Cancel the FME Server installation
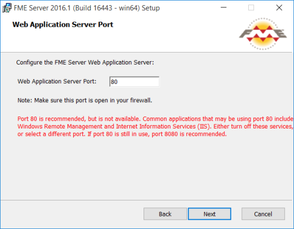Image resolution: width=294 pixels, height=229 pixels. click(263, 214)
